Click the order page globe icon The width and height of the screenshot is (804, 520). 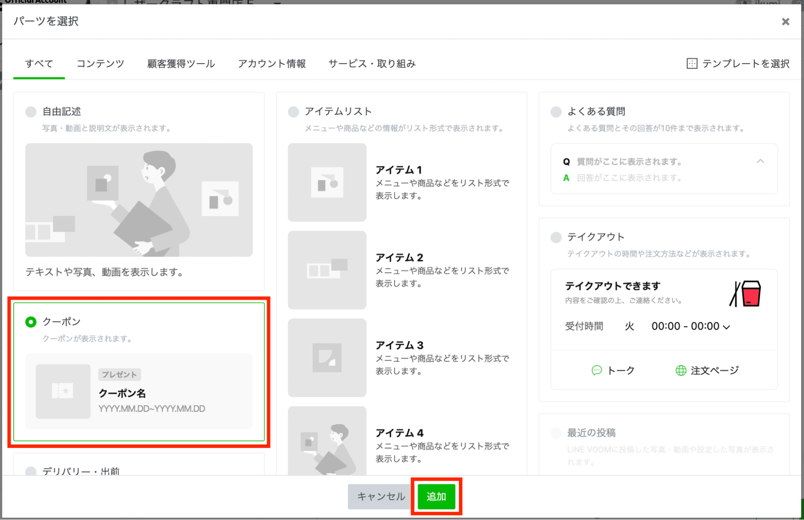pyautogui.click(x=681, y=370)
